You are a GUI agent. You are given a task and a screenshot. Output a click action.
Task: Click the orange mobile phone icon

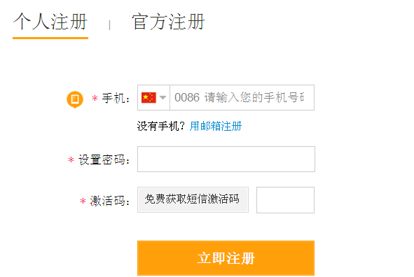point(75,99)
